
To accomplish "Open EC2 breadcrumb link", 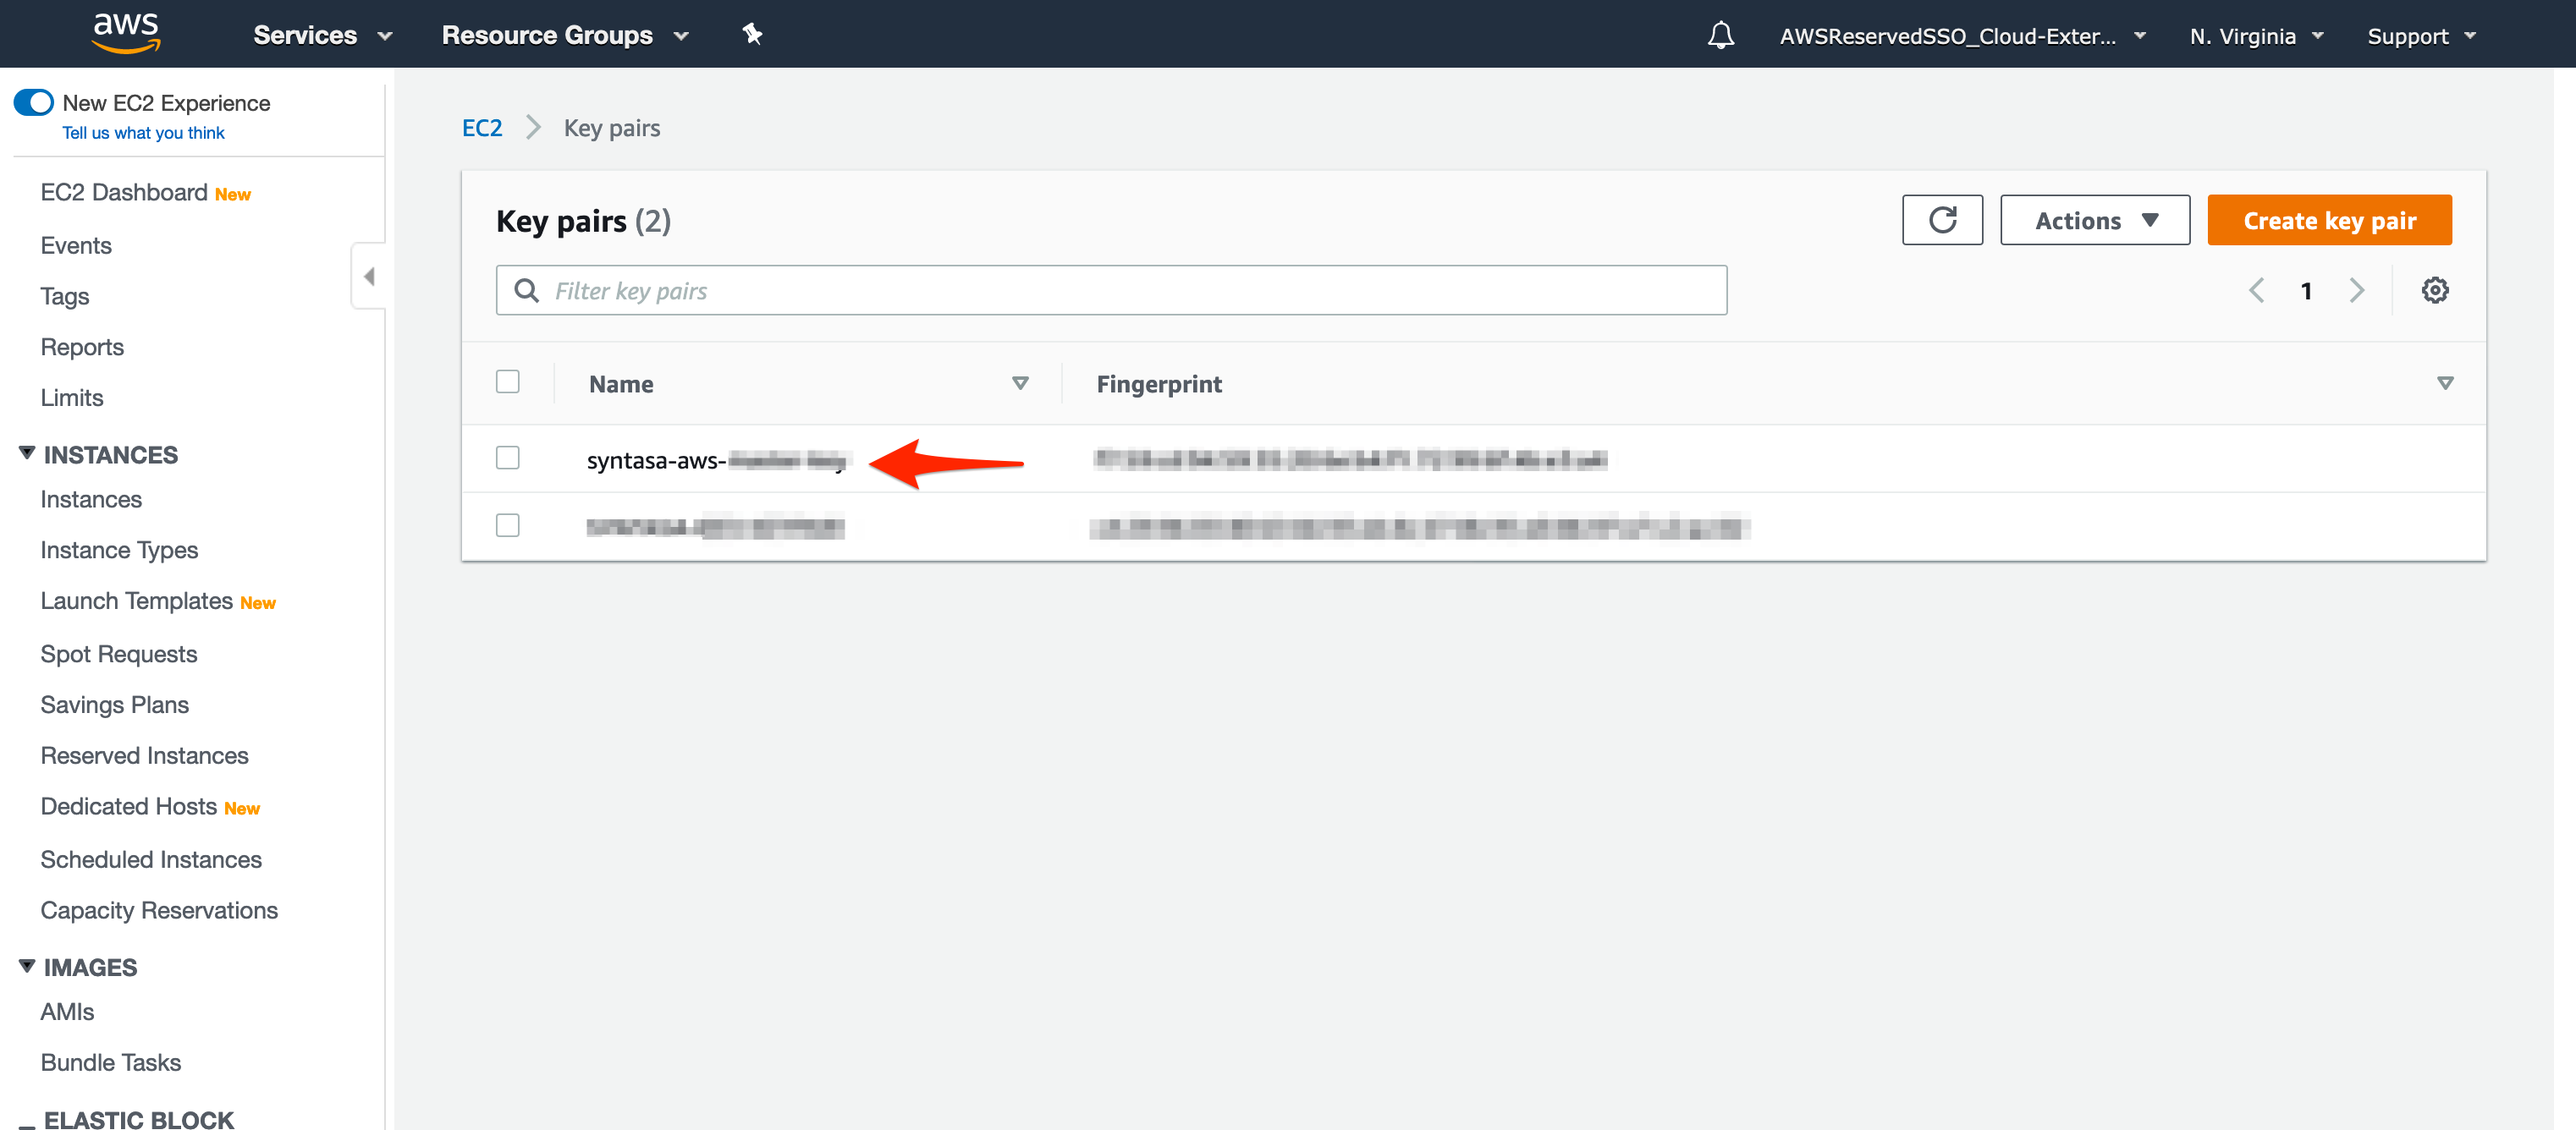I will (x=482, y=127).
